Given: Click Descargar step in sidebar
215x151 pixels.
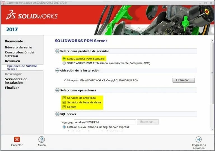Looking at the screenshot, I should pyautogui.click(x=13, y=74).
